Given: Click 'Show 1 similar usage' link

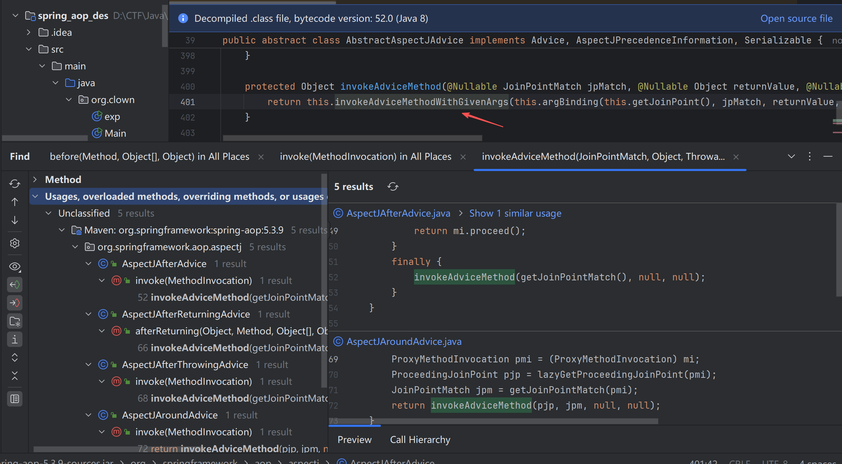Looking at the screenshot, I should coord(515,213).
